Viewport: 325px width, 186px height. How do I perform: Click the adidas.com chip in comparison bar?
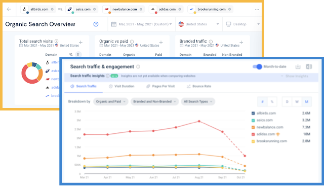click(x=166, y=9)
